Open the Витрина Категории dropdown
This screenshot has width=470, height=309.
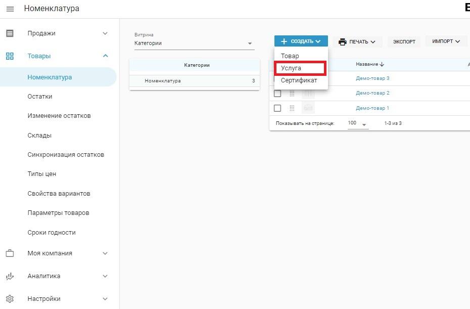pos(194,43)
